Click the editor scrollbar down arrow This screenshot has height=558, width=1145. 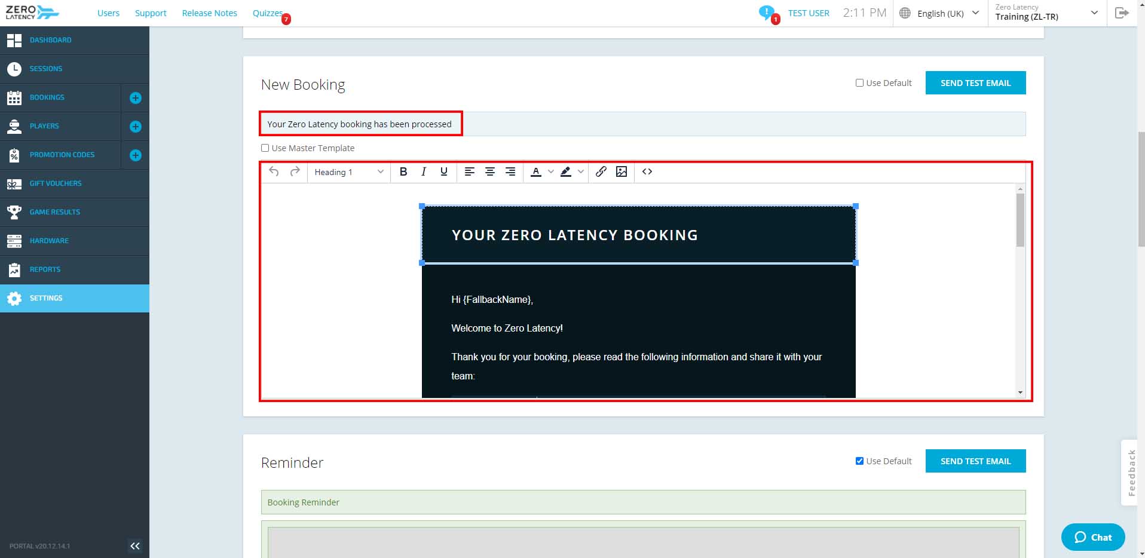tap(1020, 393)
